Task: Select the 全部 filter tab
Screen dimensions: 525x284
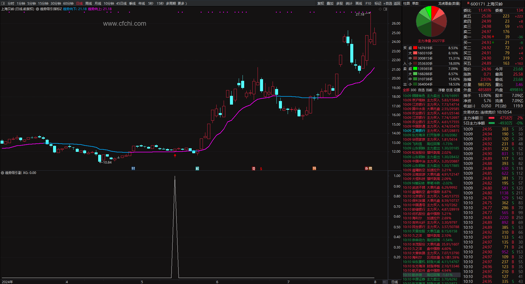Action: click(406, 90)
